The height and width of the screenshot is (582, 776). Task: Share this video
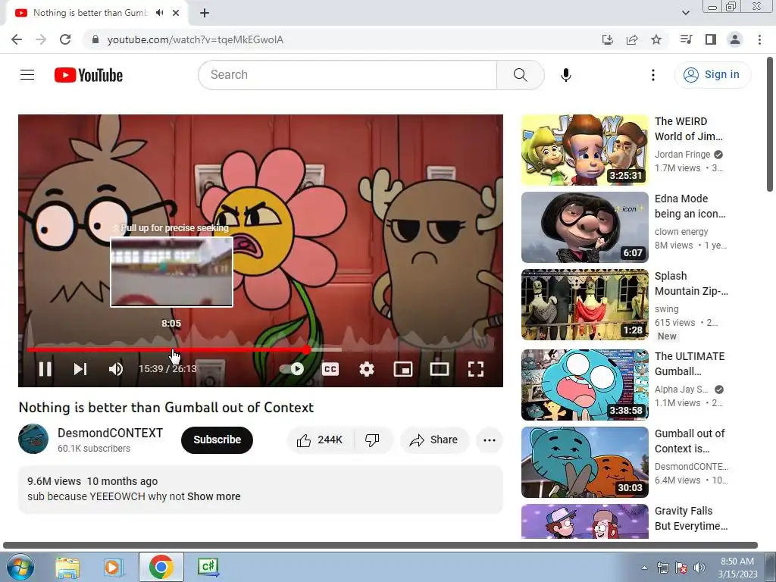(434, 440)
